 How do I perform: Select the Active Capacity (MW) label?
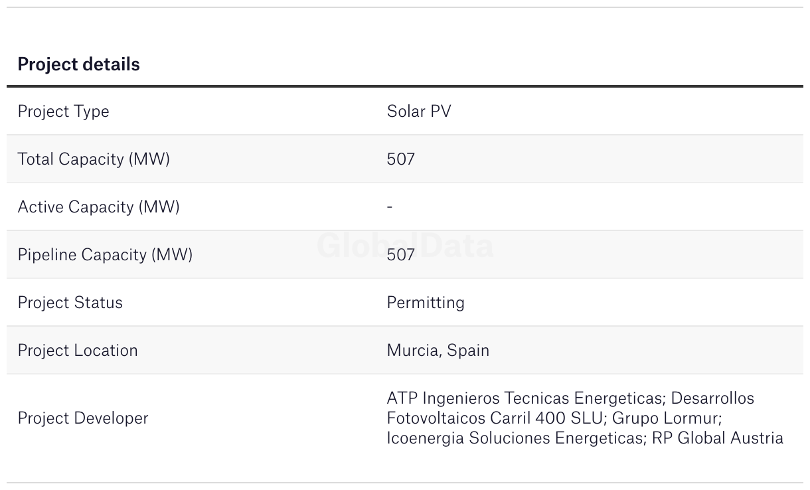click(99, 207)
